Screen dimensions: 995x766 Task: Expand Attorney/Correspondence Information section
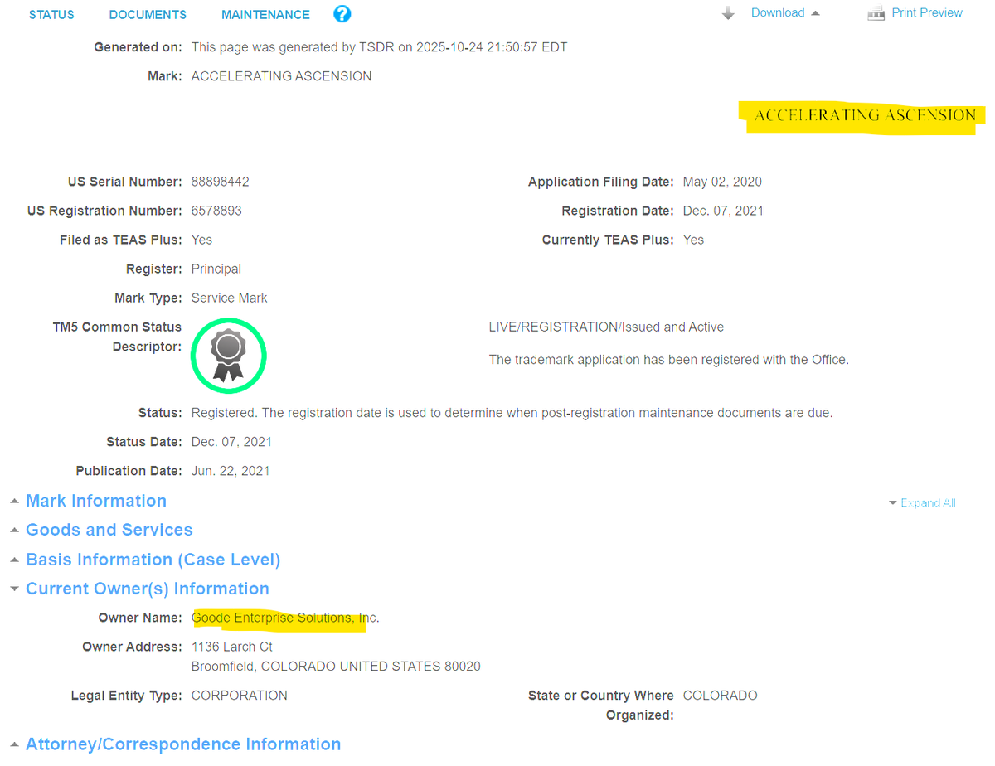tap(183, 744)
